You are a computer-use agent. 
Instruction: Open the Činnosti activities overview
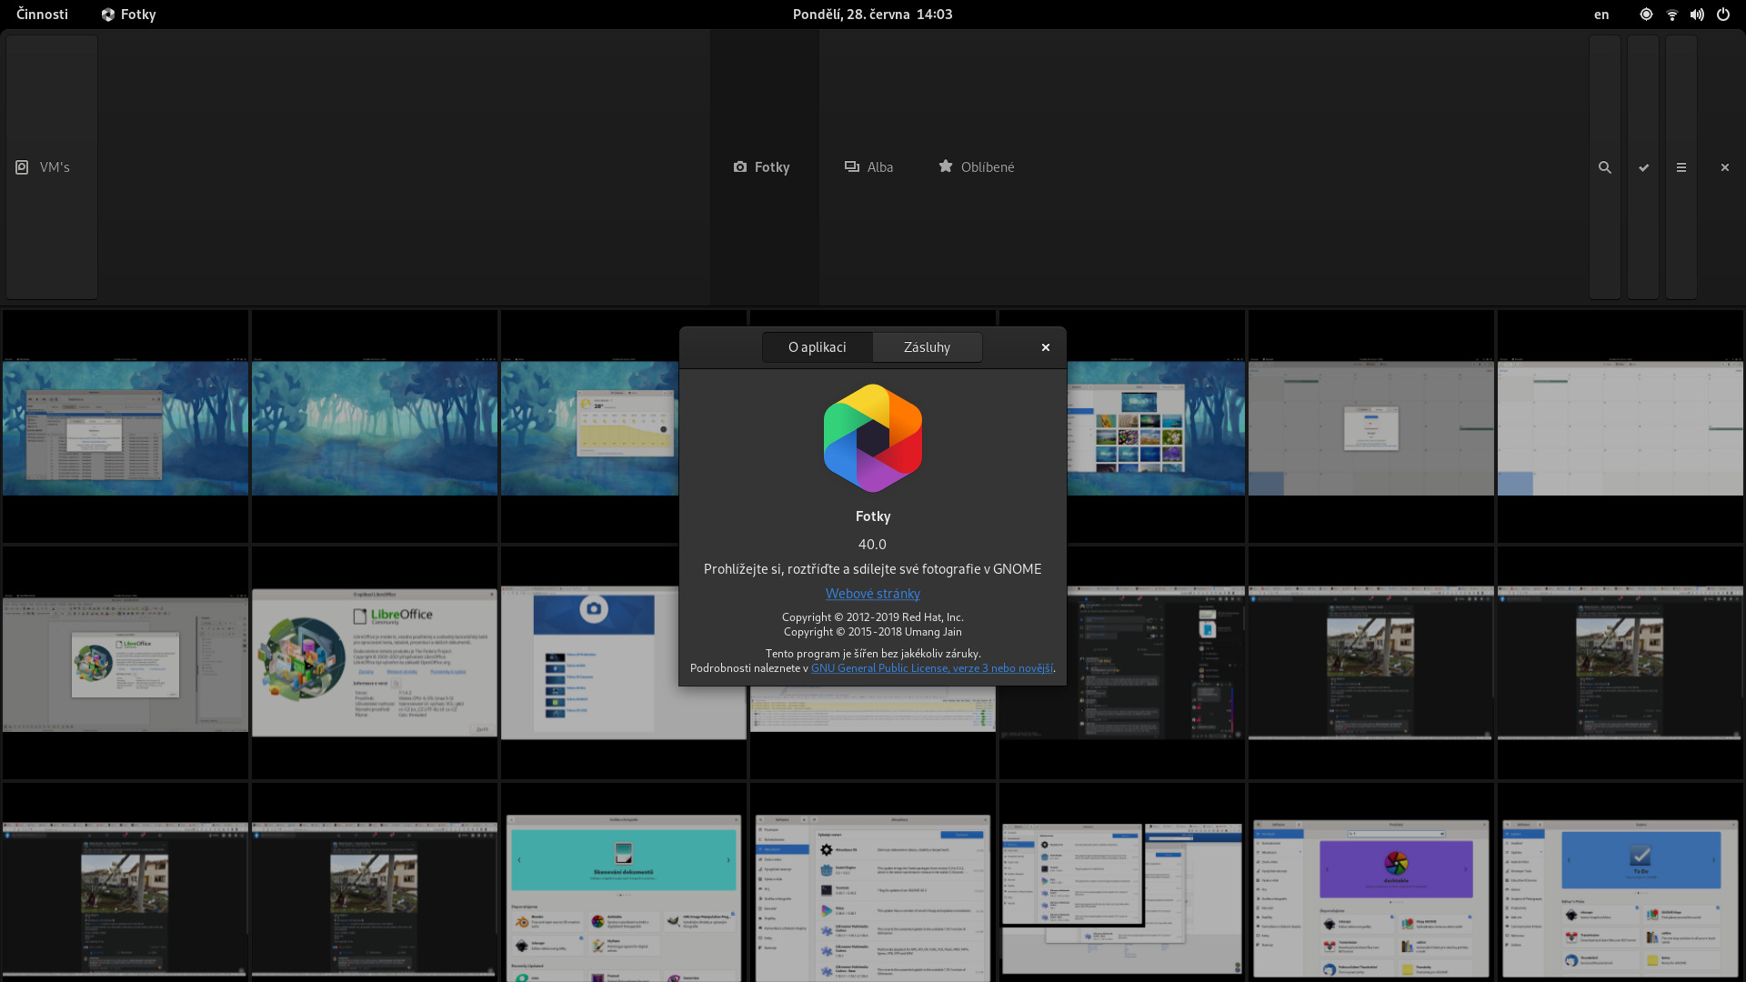(42, 15)
